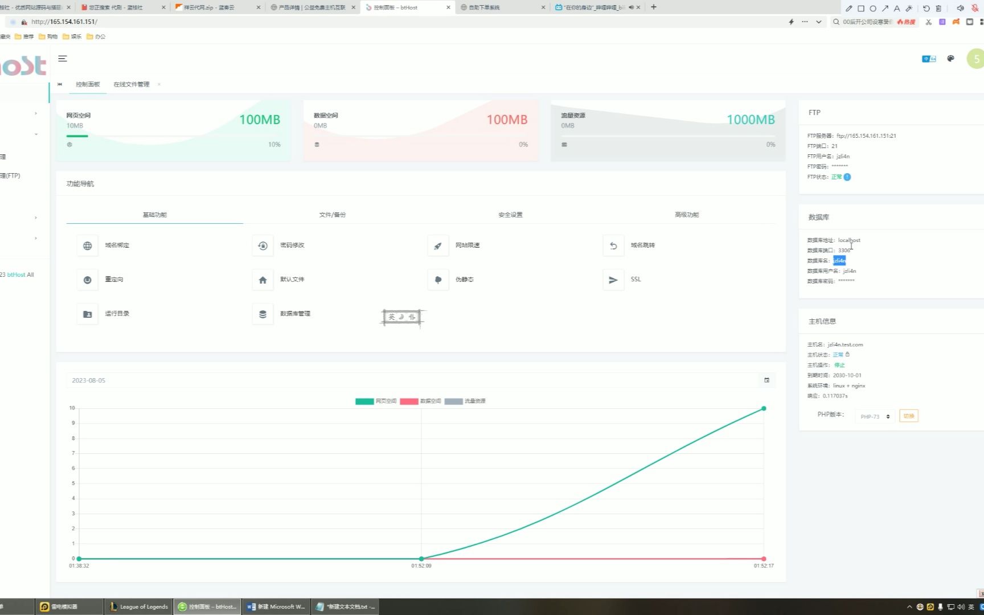Open 数据库管理 database icon

263,314
